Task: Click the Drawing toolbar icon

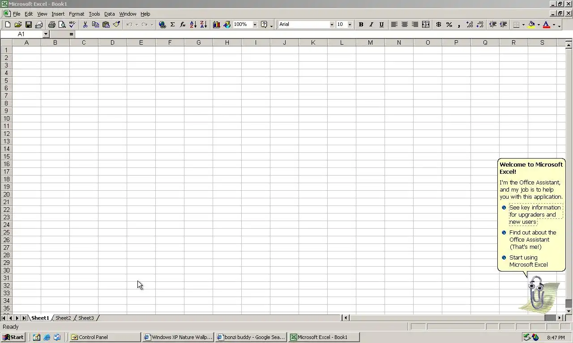Action: click(227, 25)
